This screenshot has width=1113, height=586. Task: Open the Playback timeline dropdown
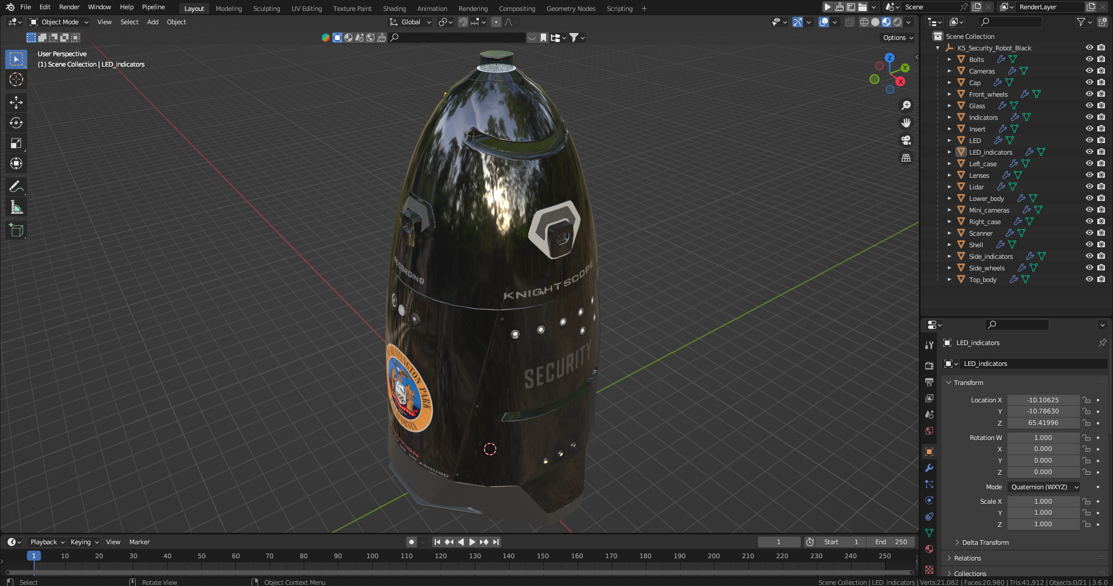click(47, 542)
